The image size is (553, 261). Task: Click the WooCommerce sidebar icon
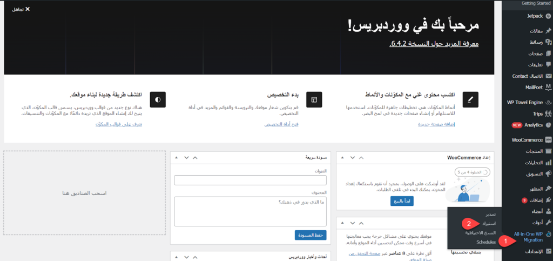pos(548,139)
